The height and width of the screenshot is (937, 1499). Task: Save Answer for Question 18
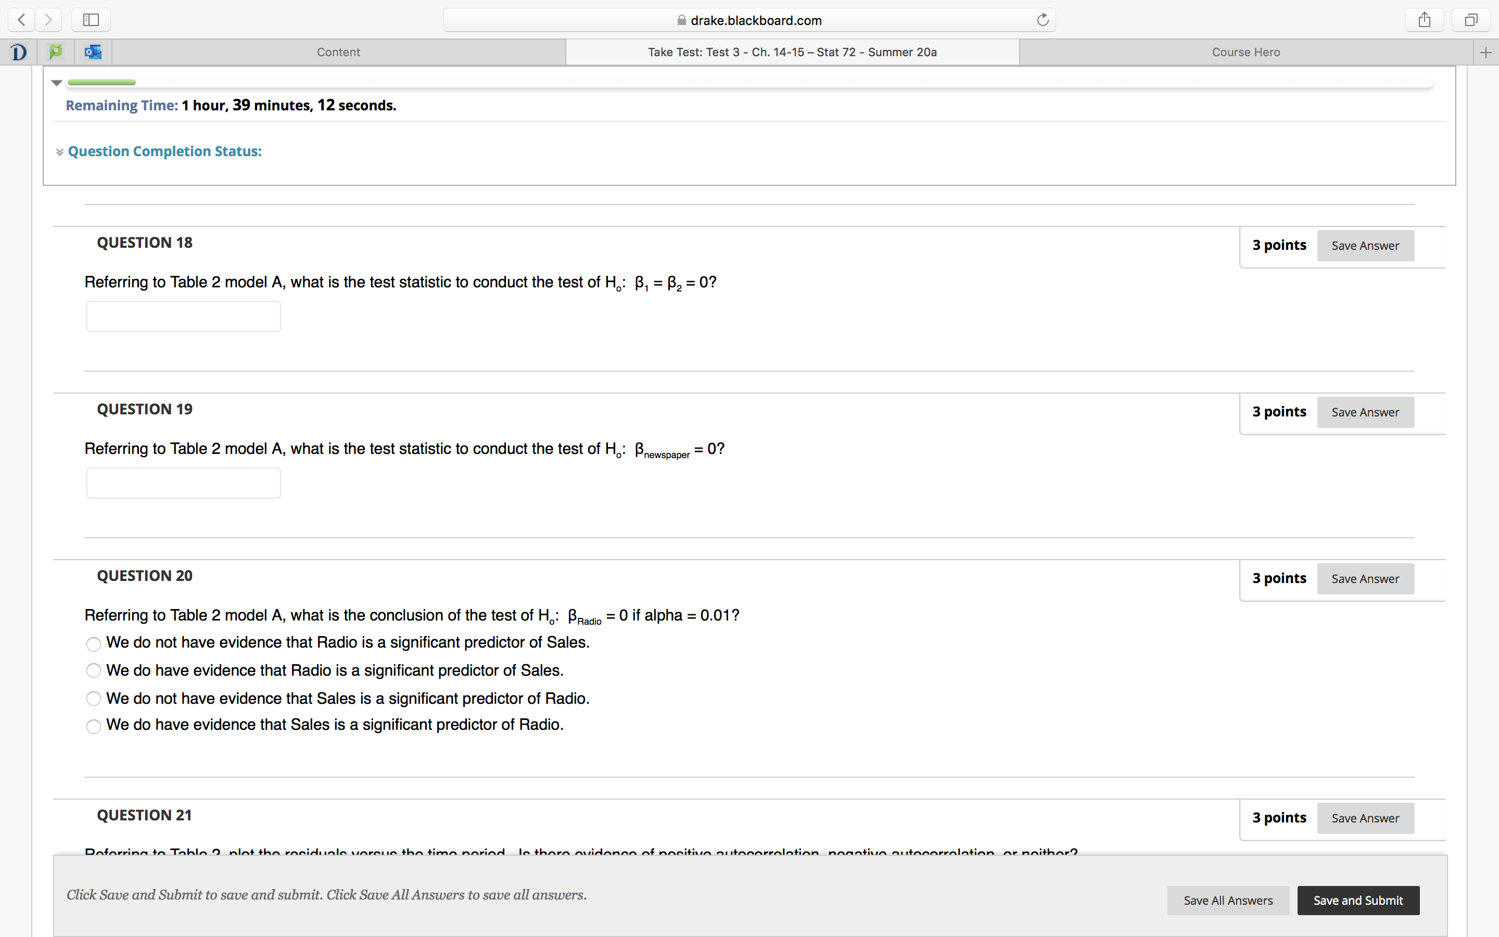coord(1365,246)
